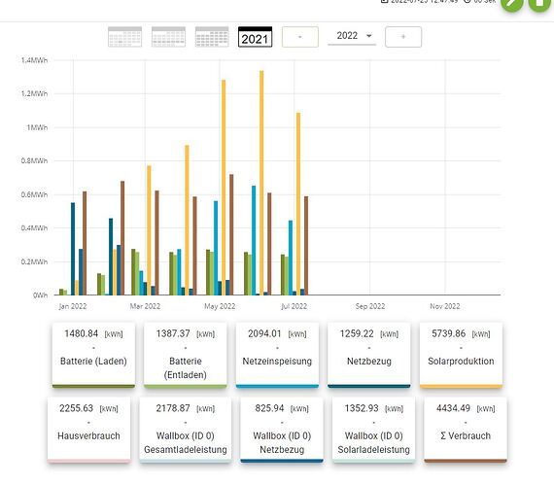Screen dimensions: 554x485
Task: Click the light blue June 2022 Netzeinspeisung bar
Action: (x=254, y=240)
